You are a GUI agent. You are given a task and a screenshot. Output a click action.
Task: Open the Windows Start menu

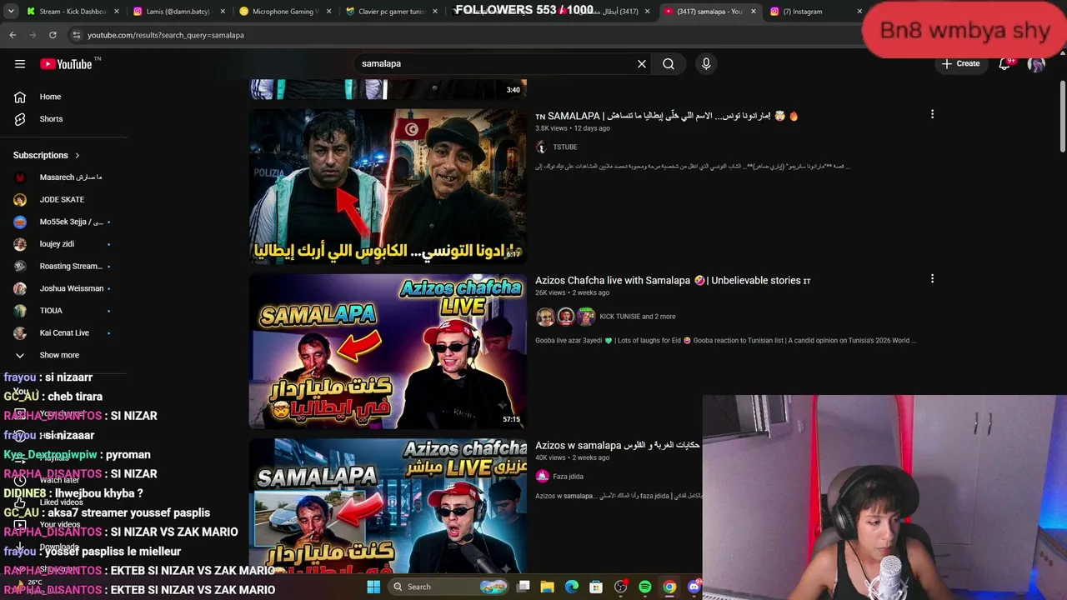click(x=373, y=587)
